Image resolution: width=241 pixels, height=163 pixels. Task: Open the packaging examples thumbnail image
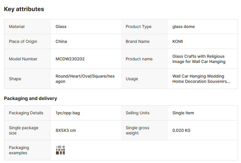(60, 150)
